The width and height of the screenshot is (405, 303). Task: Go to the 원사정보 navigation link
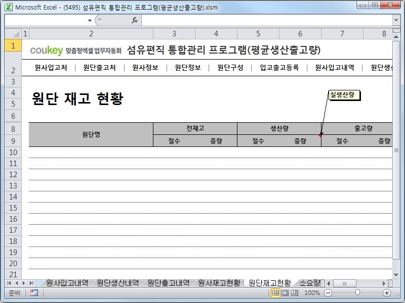coord(145,68)
